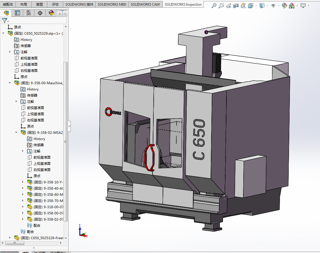Switch to the SOLIDWORKS Inspection tab

coord(183,4)
